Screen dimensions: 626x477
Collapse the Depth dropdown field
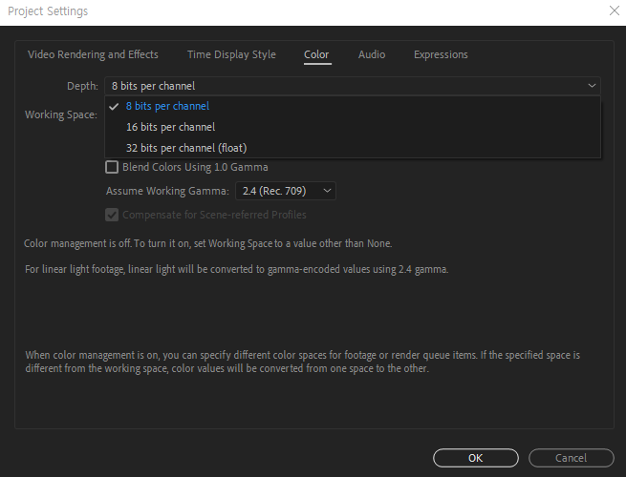coord(353,86)
